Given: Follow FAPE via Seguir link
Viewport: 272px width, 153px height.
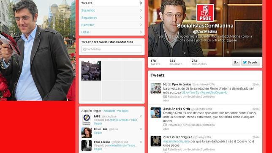Looking at the screenshot, I should click(x=98, y=123).
